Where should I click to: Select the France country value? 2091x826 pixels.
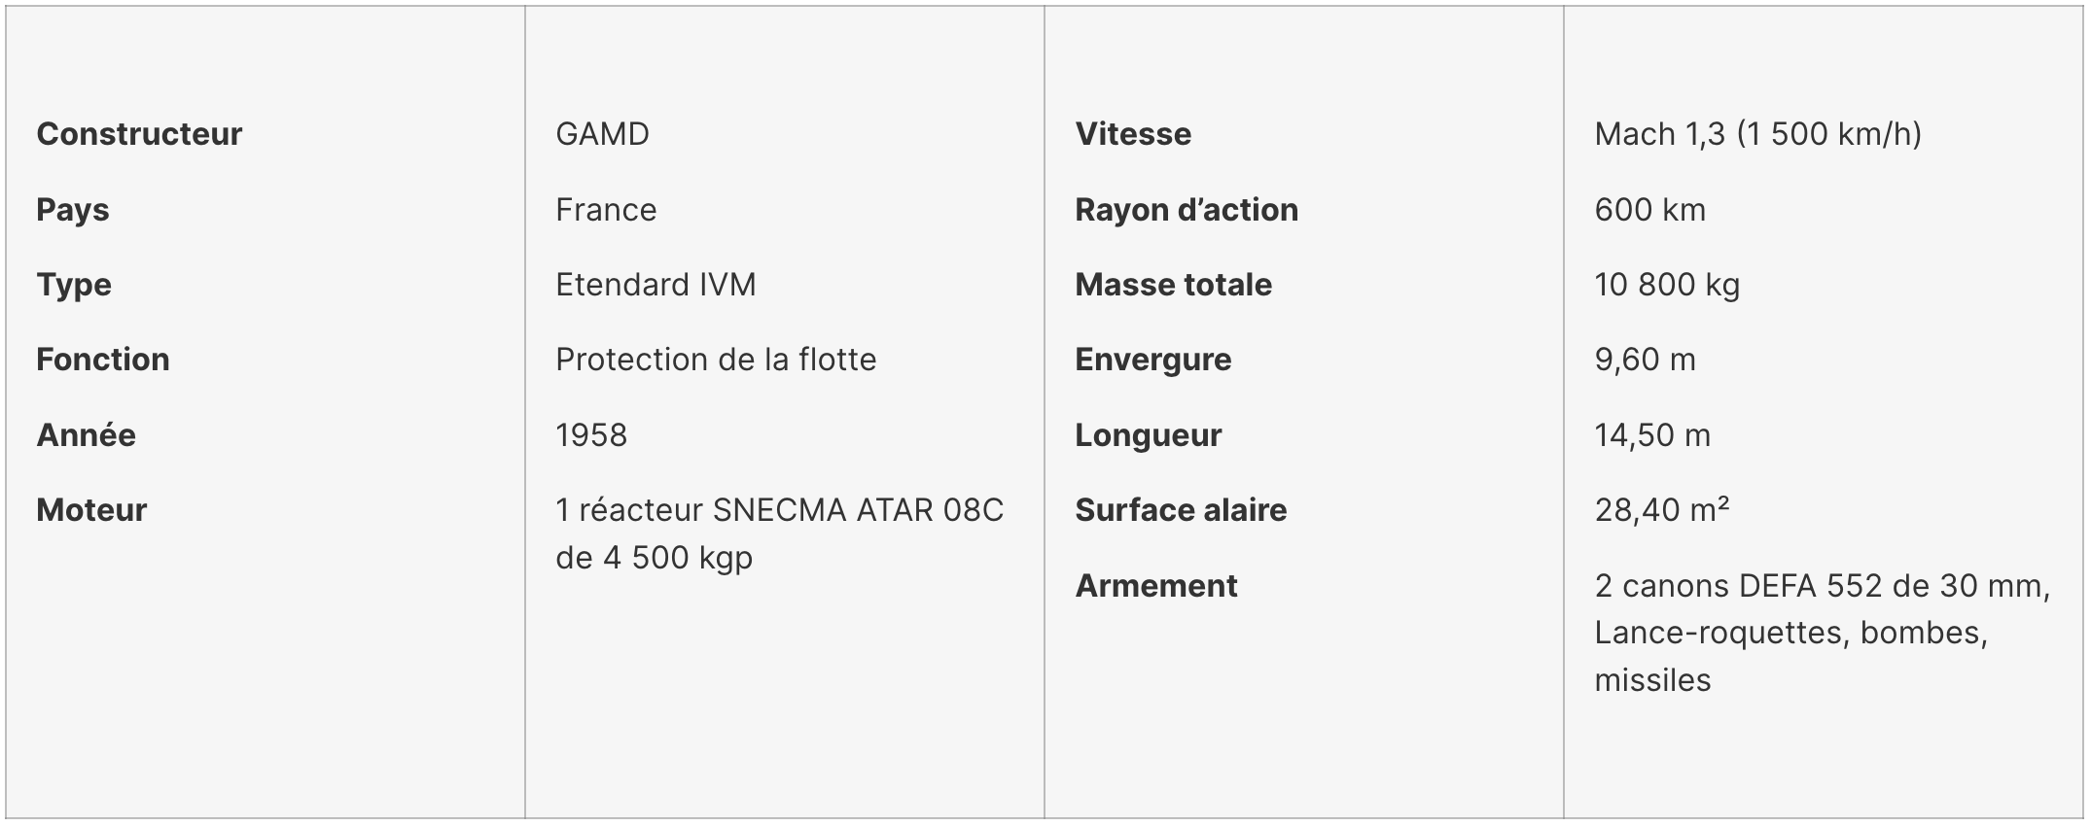click(606, 210)
